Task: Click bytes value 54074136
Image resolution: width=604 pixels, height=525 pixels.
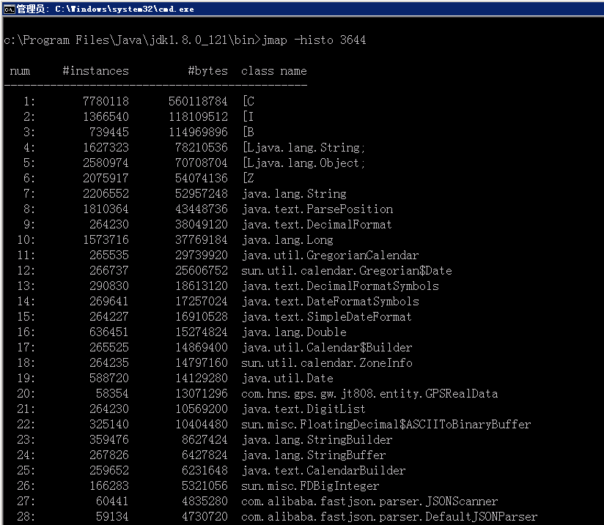Action: 202,178
